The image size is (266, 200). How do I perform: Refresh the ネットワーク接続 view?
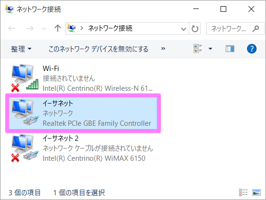tap(195, 28)
